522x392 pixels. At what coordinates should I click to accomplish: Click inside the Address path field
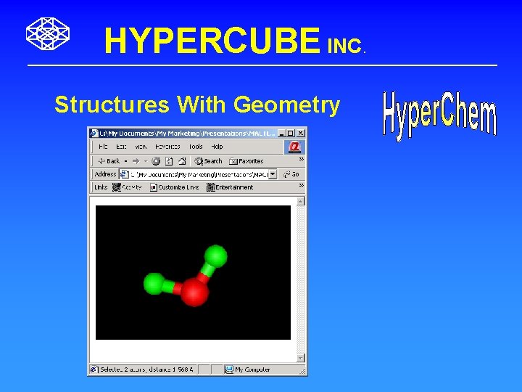tap(199, 174)
